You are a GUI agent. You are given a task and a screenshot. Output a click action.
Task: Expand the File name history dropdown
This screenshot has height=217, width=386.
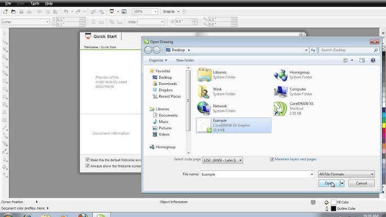312,174
